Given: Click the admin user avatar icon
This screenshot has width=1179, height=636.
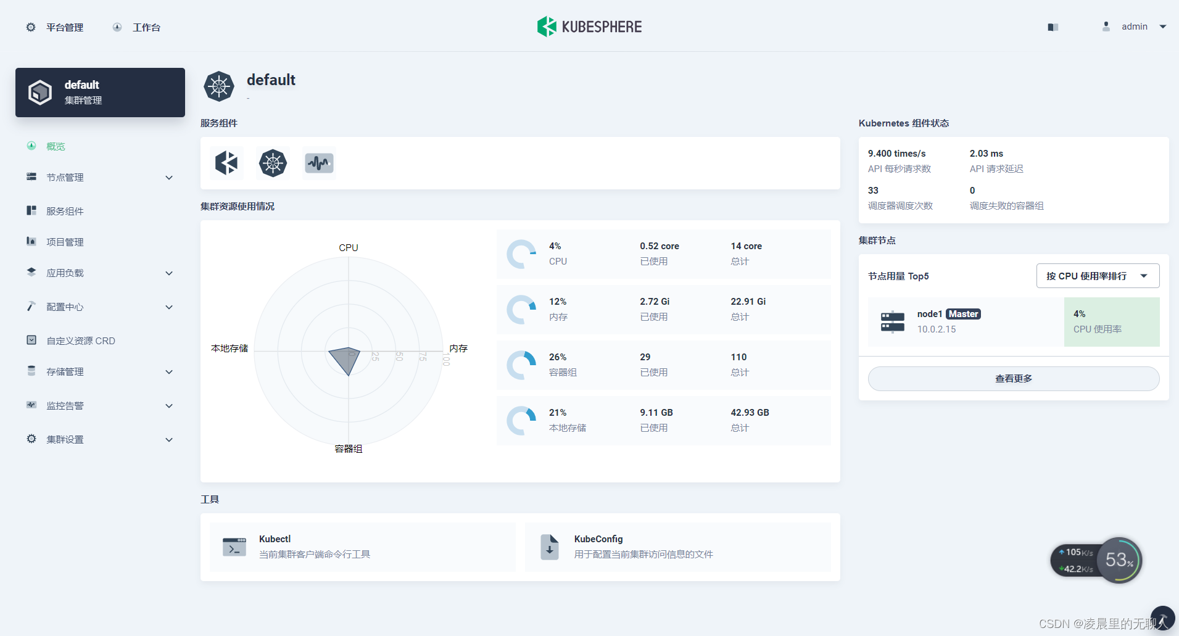Looking at the screenshot, I should point(1106,27).
